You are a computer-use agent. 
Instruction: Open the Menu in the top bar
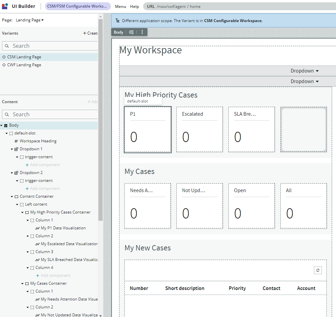click(120, 6)
